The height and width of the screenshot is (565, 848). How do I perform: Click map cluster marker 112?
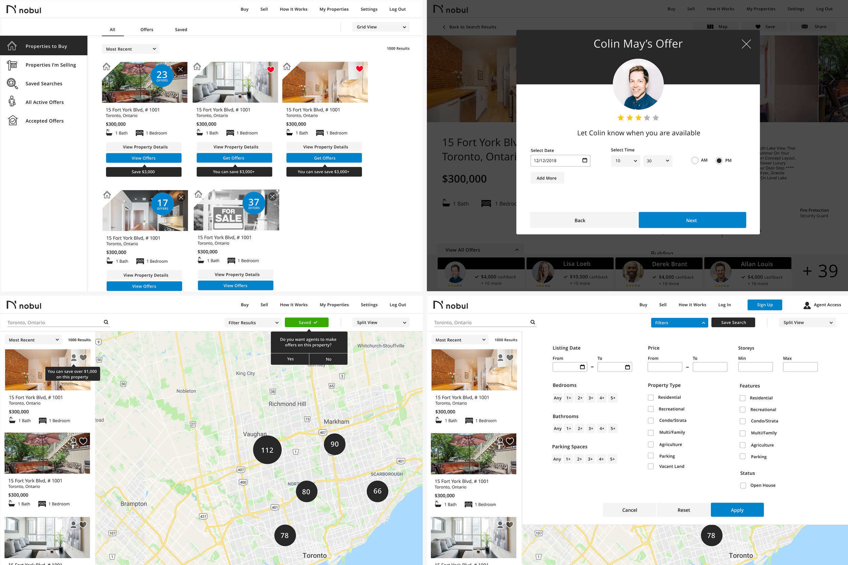pos(267,450)
